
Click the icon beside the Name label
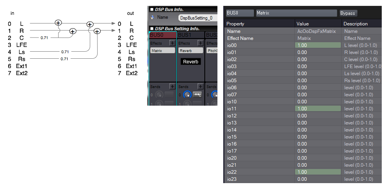point(152,17)
